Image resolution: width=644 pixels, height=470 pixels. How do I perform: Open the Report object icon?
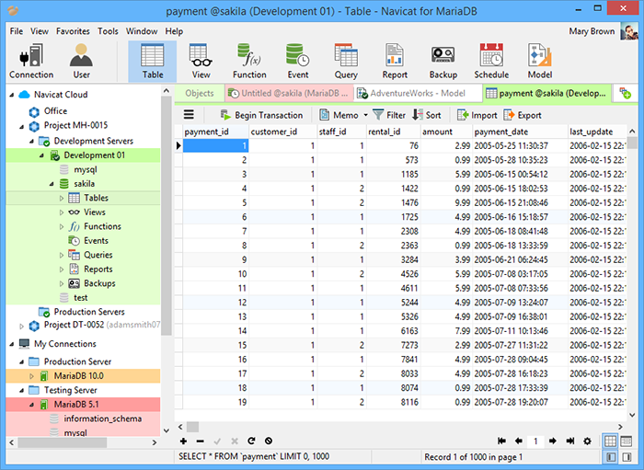pos(395,62)
